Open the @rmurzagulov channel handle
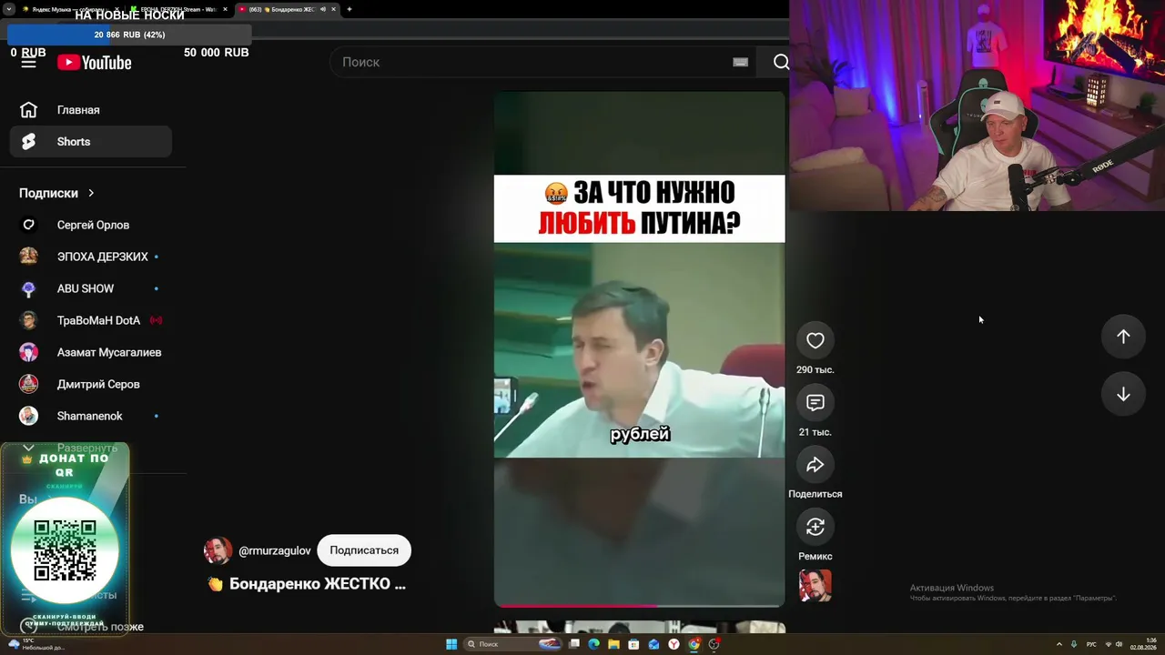1165x655 pixels. pos(275,550)
